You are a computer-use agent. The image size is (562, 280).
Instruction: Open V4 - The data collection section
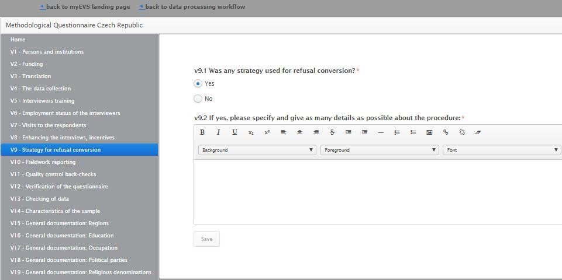pos(79,88)
